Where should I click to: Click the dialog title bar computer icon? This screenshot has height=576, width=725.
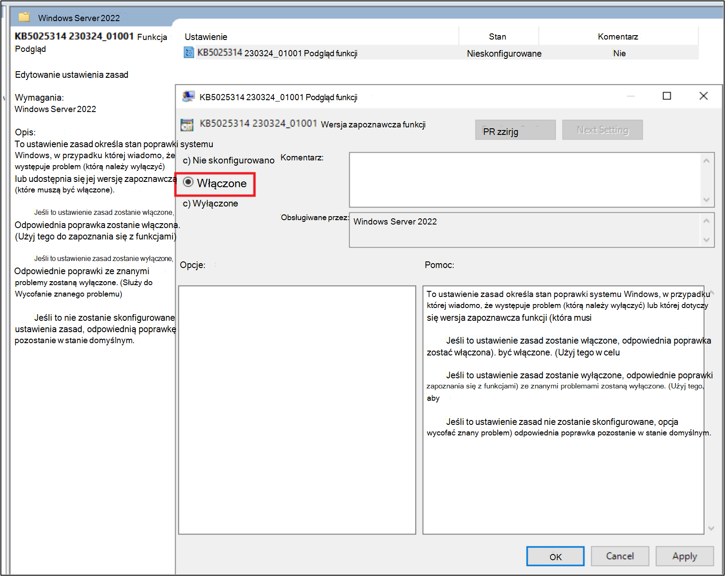click(189, 96)
